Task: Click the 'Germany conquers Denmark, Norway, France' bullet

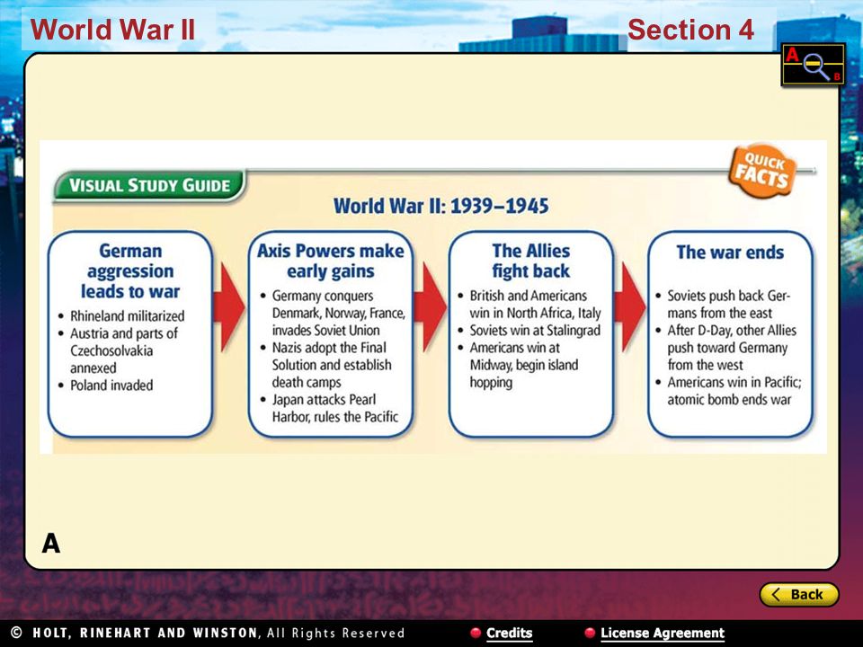Action: click(x=333, y=313)
